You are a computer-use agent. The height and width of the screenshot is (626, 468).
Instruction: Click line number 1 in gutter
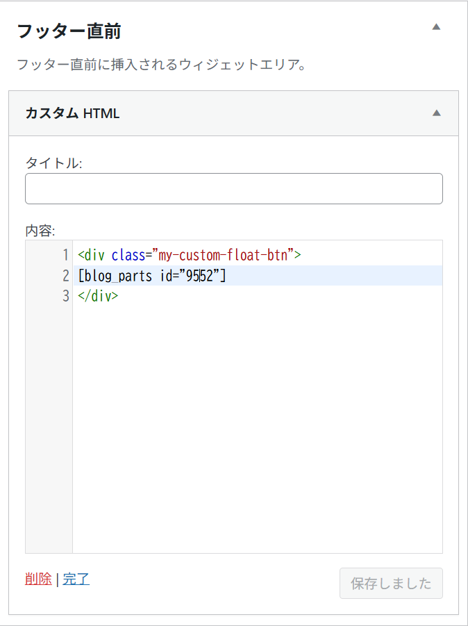click(65, 255)
